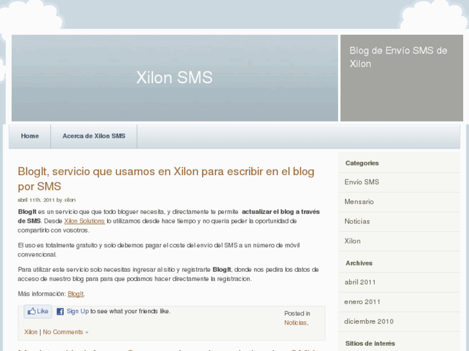Screen dimensions: 469x351
Task: Click the Categories sidebar heading
Action: pos(362,163)
